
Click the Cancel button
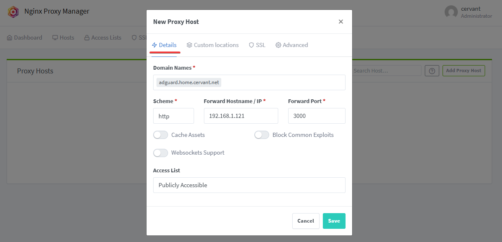(305, 221)
